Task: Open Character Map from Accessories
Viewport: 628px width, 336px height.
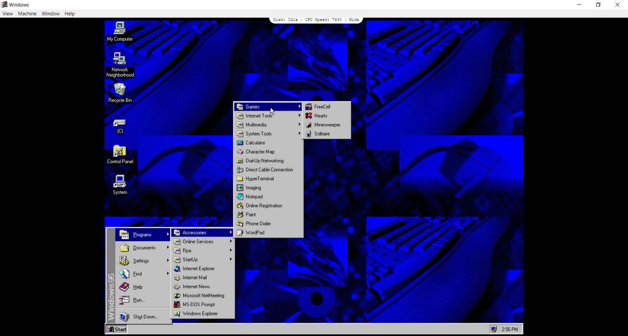Action: click(x=268, y=152)
